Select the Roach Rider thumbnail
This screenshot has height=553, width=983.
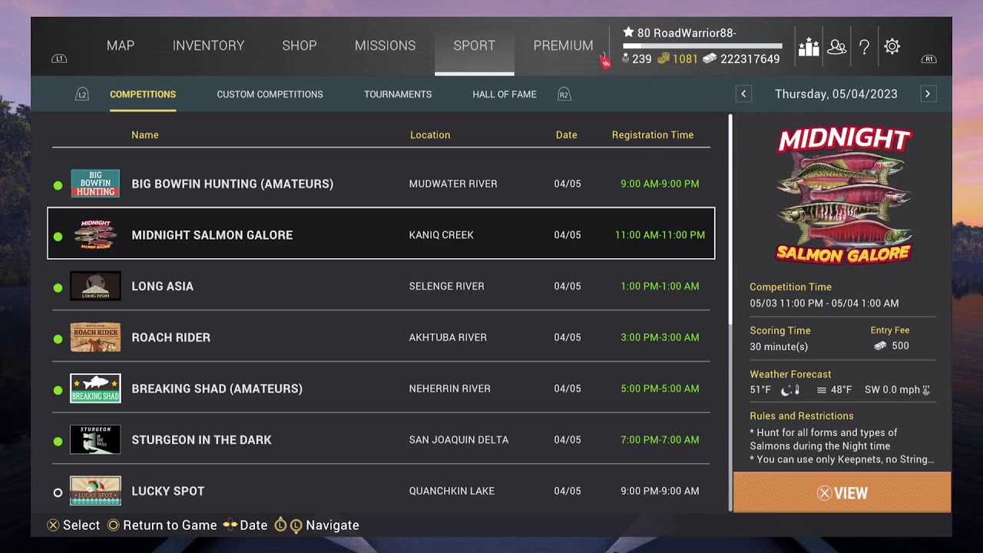[x=95, y=337]
